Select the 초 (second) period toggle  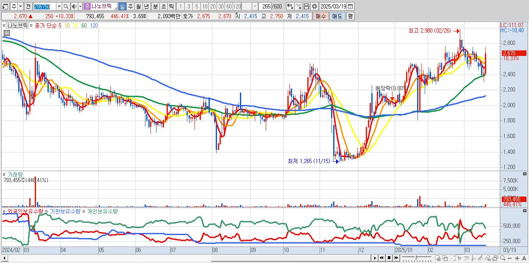coord(164,6)
